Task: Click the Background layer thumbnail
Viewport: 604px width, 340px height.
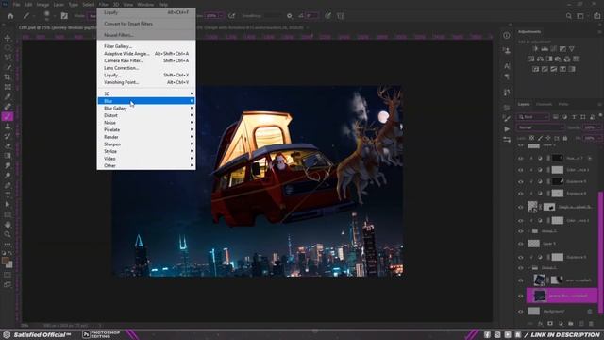Action: (x=533, y=311)
